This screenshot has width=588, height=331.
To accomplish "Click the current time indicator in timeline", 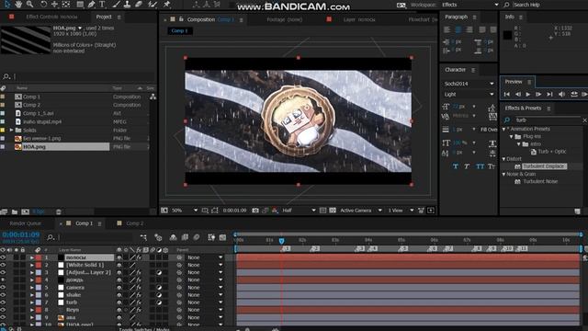I will tap(282, 241).
